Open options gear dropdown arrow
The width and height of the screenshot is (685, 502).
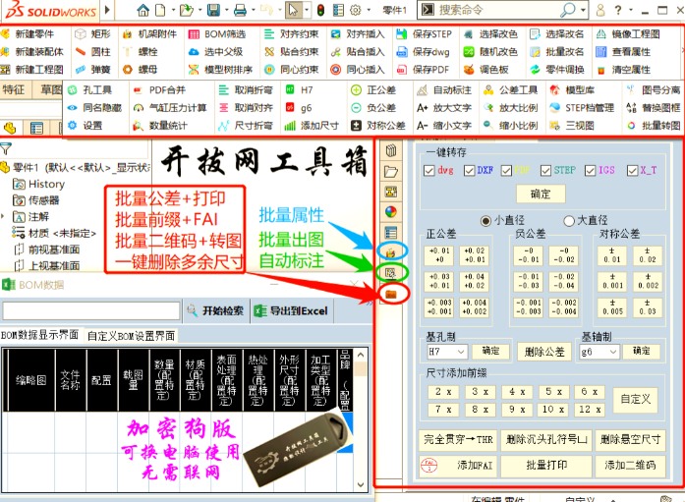pyautogui.click(x=369, y=10)
